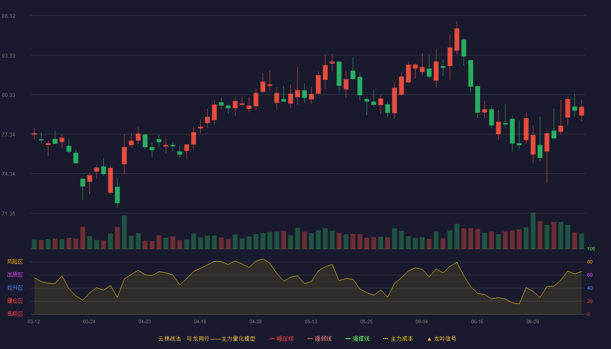
Task: Click the 74.34 price axis label
Action: [8, 174]
